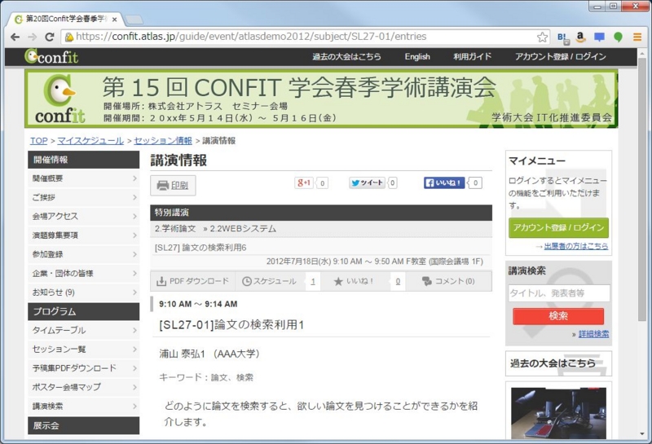Image resolution: width=652 pixels, height=444 pixels.
Task: Go to マイスケジュール breadcrumb link
Action: coord(90,141)
